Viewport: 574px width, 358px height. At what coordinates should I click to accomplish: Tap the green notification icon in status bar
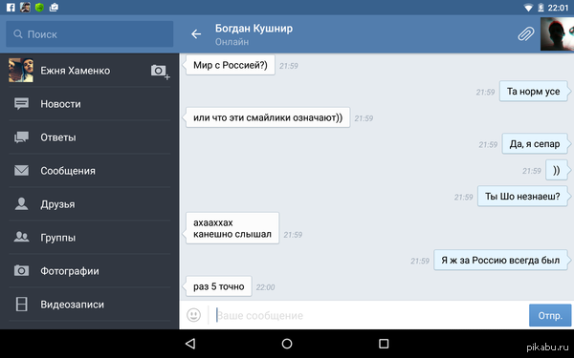pyautogui.click(x=39, y=7)
